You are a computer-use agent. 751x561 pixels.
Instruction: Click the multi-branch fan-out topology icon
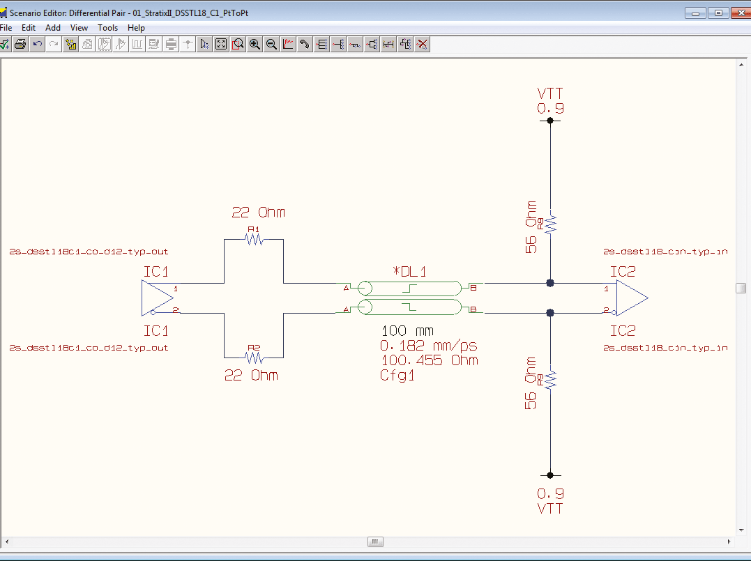coord(321,45)
